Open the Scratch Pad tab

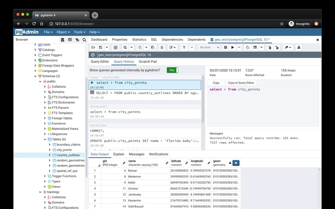pos(148,61)
